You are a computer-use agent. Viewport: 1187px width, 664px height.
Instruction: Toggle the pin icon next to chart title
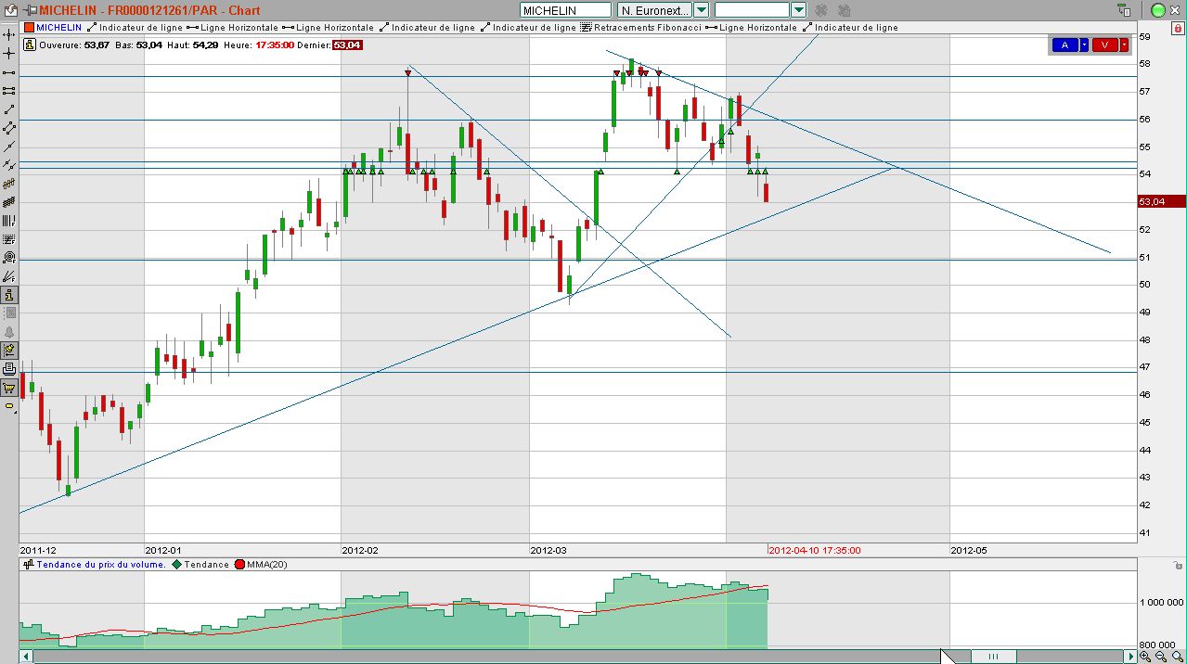(x=30, y=10)
